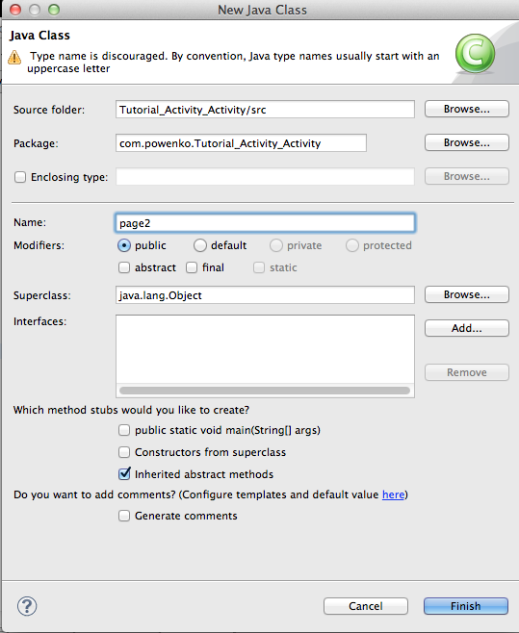Select the public modifier radio button
519x633 pixels.
[124, 245]
